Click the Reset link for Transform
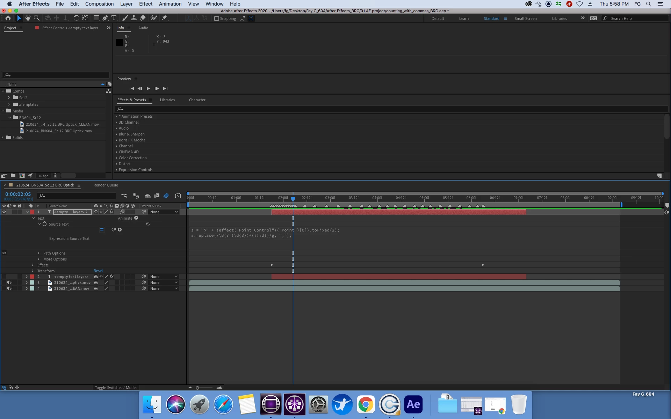 tap(98, 271)
